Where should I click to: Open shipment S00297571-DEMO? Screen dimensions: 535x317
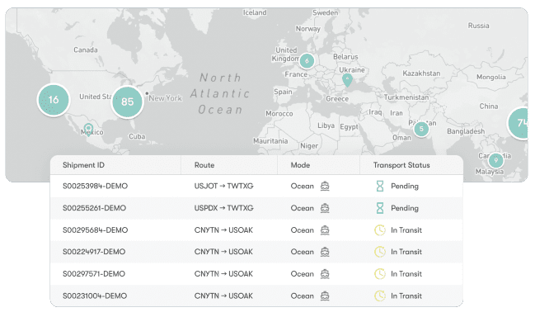[94, 274]
